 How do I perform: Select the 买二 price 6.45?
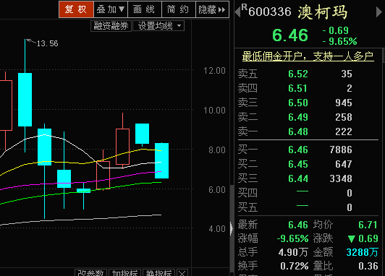coord(298,164)
